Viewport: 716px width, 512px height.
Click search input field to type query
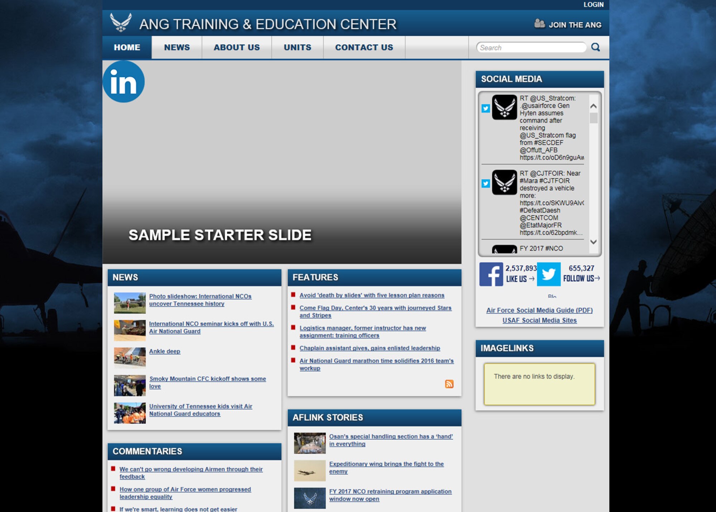[x=532, y=48]
